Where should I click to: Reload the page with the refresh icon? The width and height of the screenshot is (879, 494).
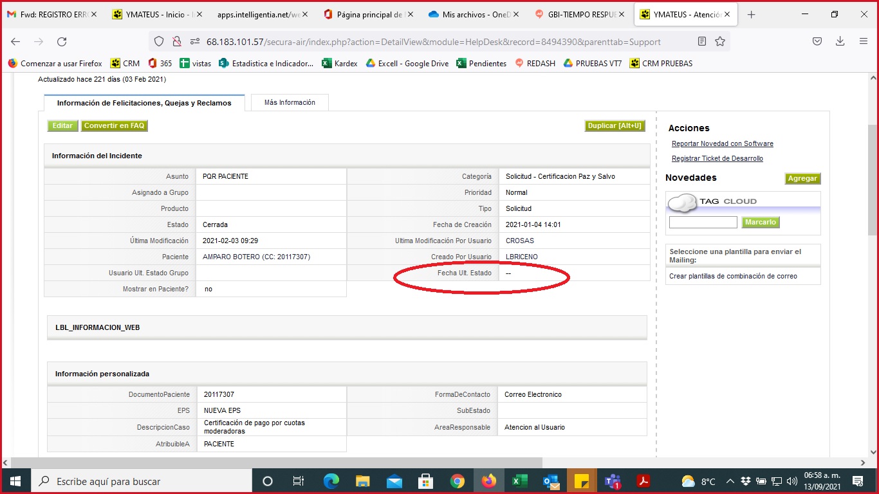62,41
